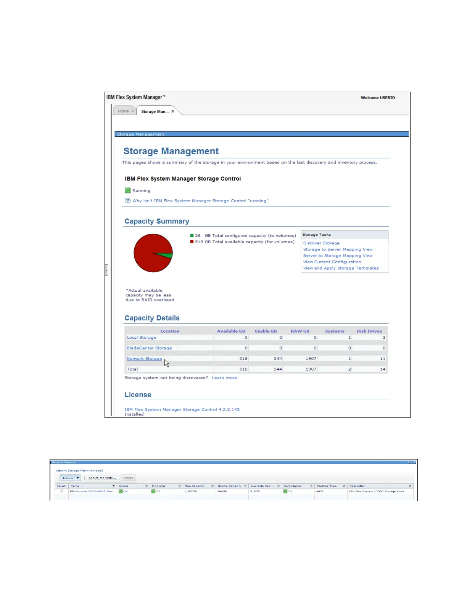The width and height of the screenshot is (467, 605).
Task: Open the BladeCenter Storage link
Action: [x=149, y=348]
